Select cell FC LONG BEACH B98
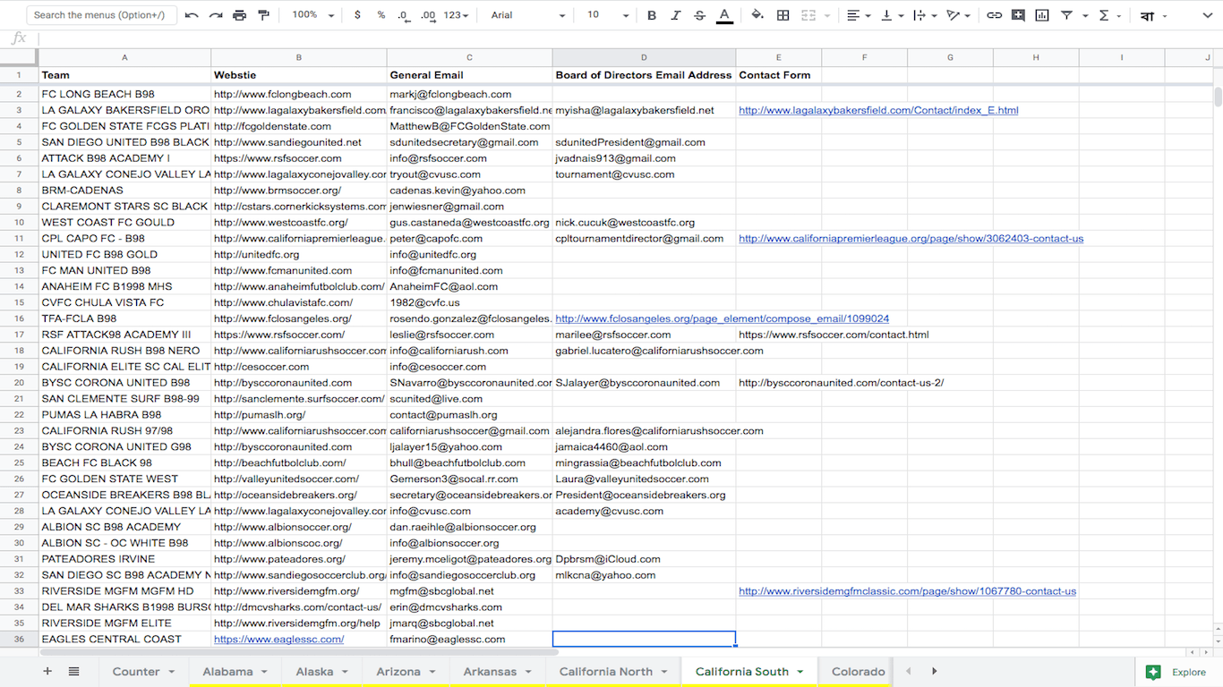The width and height of the screenshot is (1223, 687). (124, 94)
